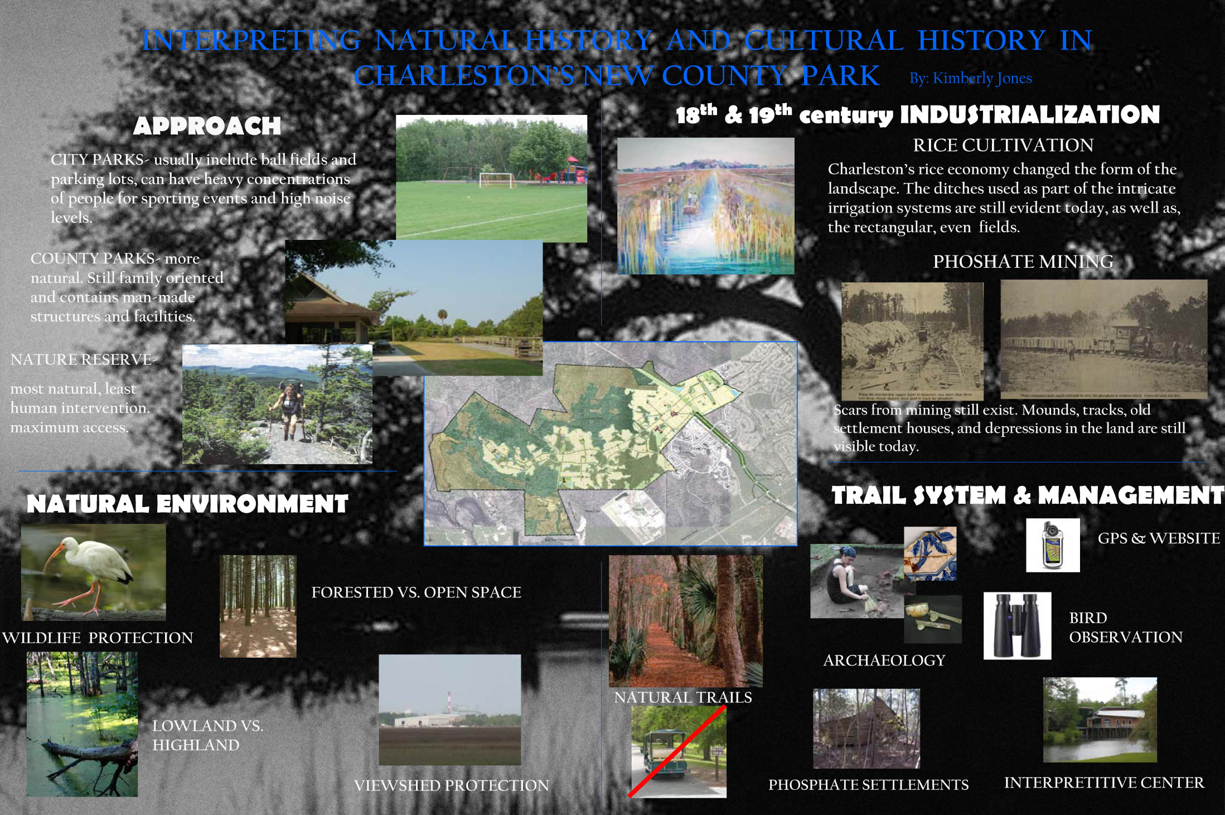Select the PHOSHATE MINING subheading

1023,261
